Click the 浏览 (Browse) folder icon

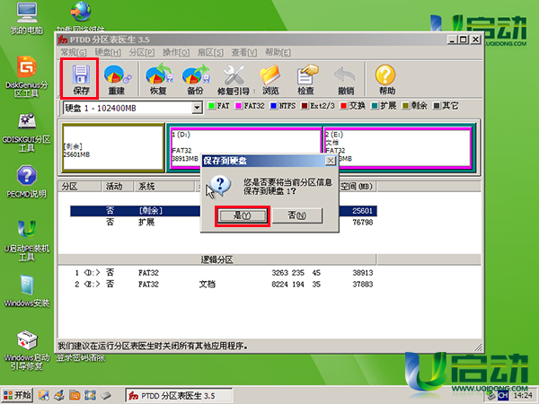[x=269, y=77]
